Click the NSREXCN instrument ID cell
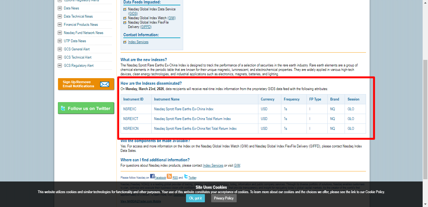428x207 pixels. 137,129
